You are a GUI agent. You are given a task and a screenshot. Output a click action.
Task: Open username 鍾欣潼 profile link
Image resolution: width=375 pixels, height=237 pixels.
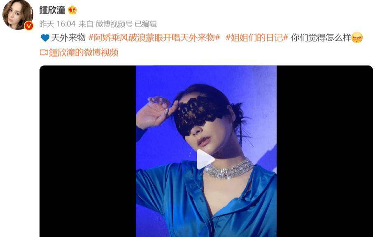click(52, 10)
